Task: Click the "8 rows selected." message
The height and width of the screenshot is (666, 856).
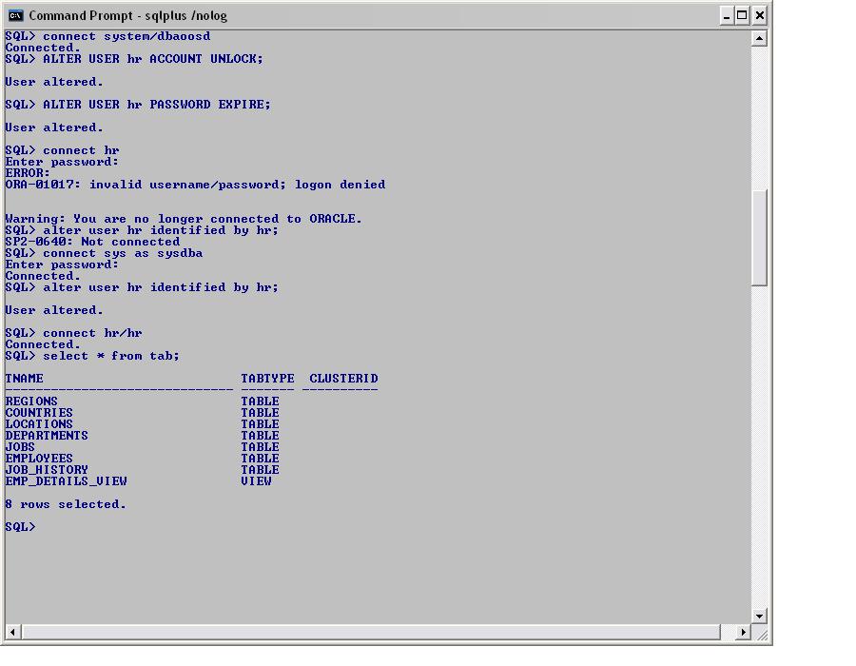Action: (x=66, y=504)
